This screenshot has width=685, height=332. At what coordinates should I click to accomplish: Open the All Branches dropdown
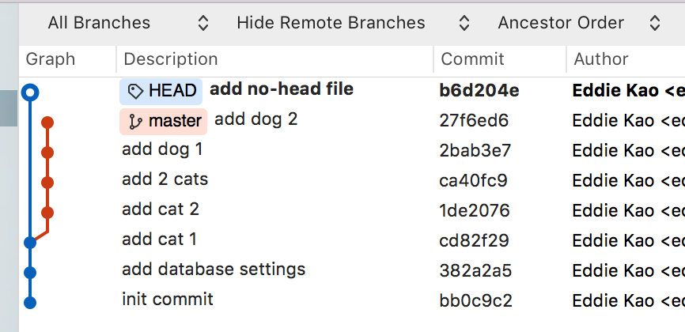click(x=127, y=23)
